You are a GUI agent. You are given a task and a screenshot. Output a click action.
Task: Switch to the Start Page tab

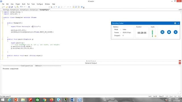point(6,10)
